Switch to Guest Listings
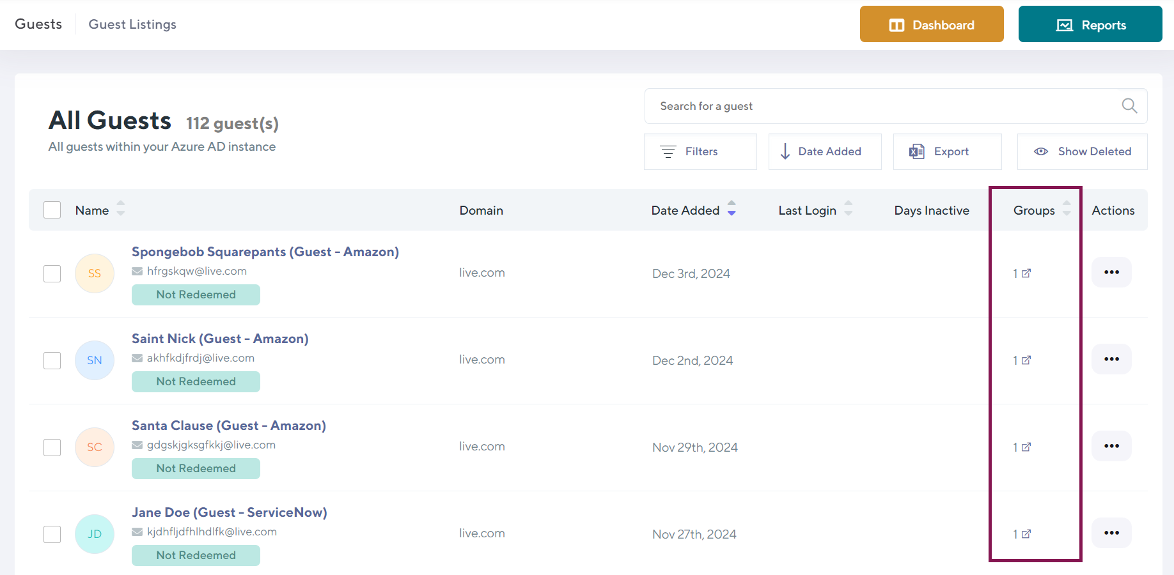Viewport: 1174px width, 575px height. (x=132, y=24)
